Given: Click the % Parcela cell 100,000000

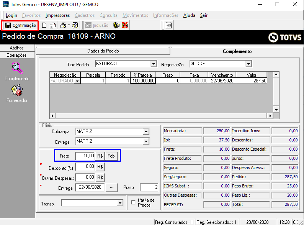Looking at the screenshot, I should click(x=143, y=81).
